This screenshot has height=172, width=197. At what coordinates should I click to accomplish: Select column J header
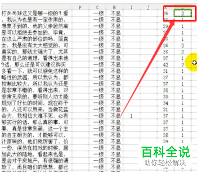click(148, 7)
